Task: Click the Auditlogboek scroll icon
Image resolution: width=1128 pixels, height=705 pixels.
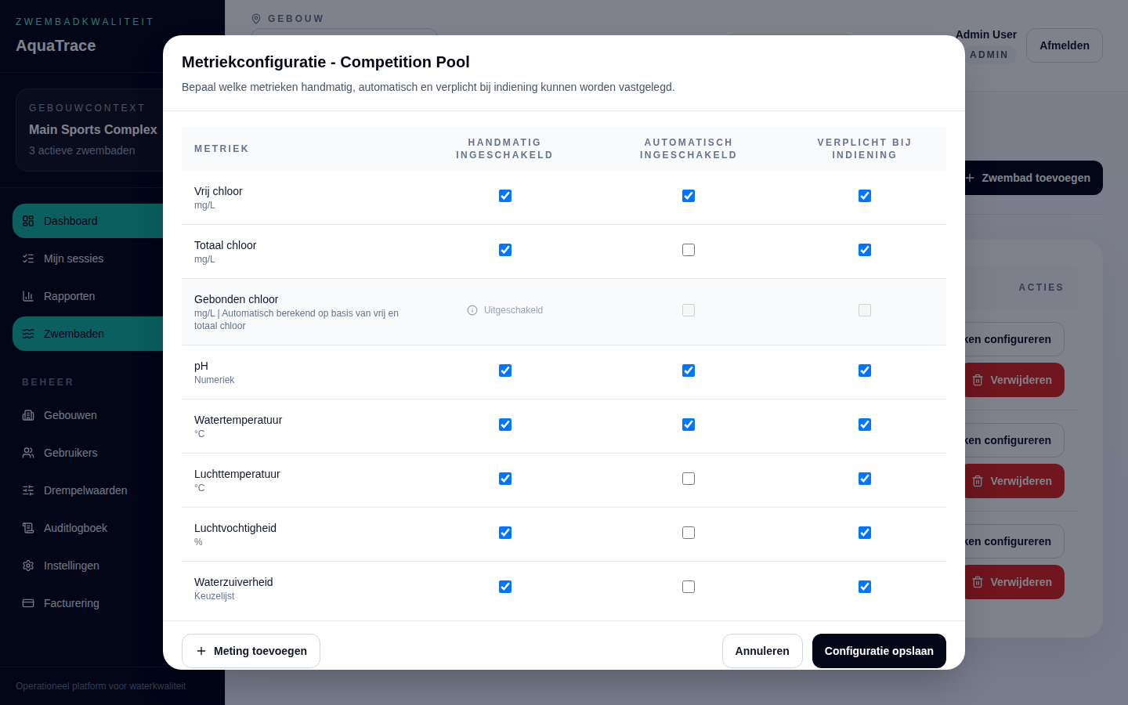Action: (x=28, y=528)
